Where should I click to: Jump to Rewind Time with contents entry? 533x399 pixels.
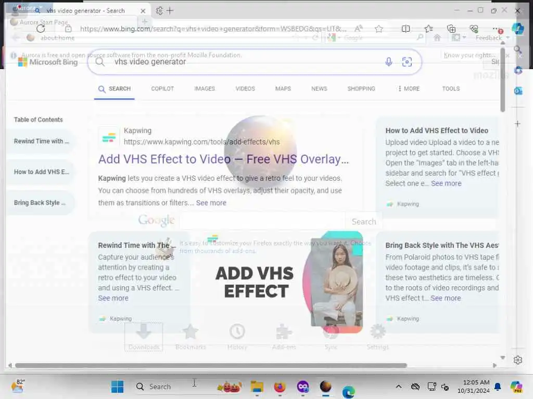click(x=41, y=141)
